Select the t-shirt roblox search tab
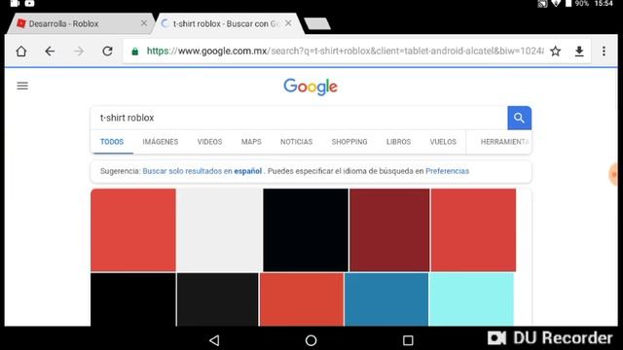Viewport: 623px width, 350px height. click(x=229, y=23)
